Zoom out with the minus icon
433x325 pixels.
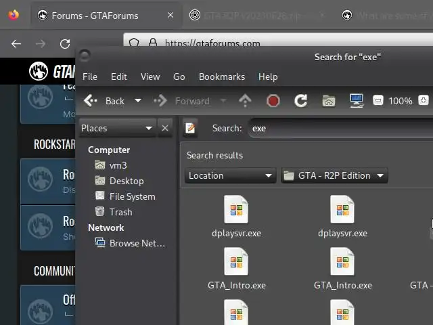(378, 100)
